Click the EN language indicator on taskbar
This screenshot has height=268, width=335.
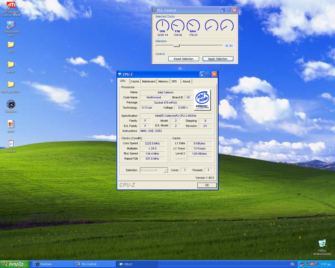pos(292,264)
